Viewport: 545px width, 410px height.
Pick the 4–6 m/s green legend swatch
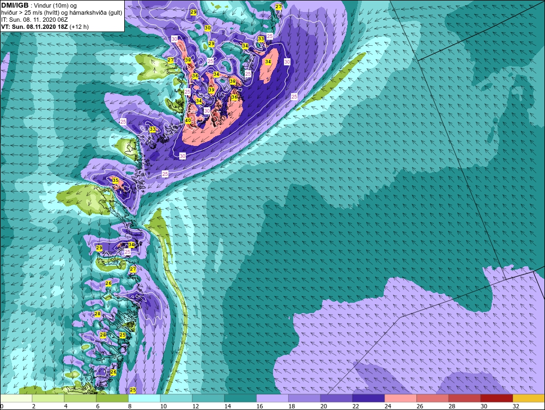(80, 398)
